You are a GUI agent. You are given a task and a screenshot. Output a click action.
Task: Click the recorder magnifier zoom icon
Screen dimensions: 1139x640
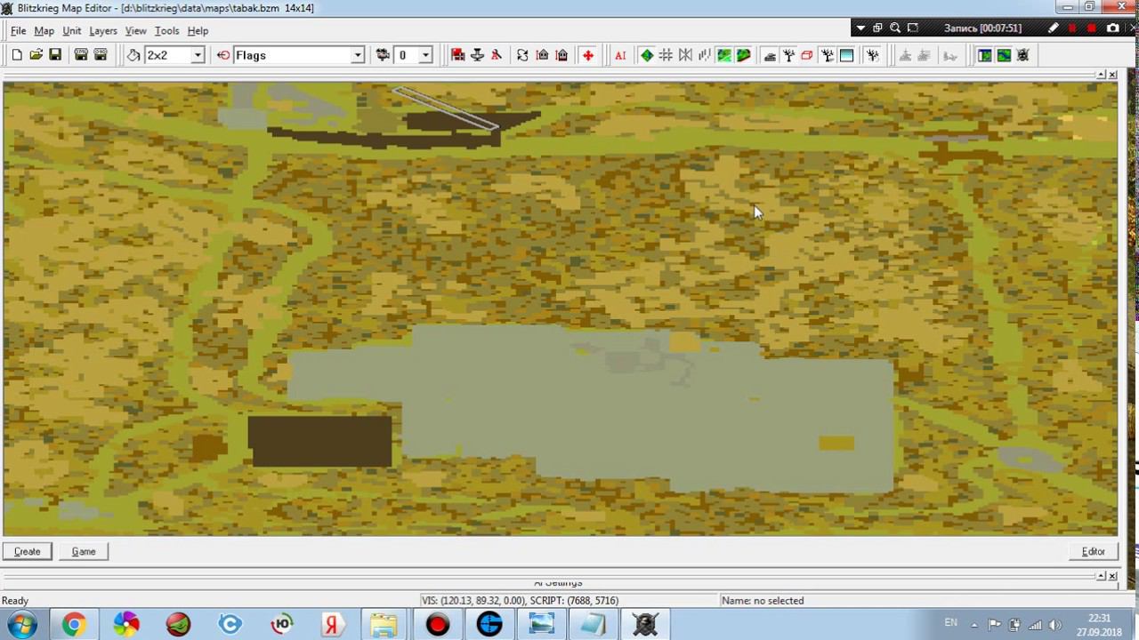(x=895, y=28)
